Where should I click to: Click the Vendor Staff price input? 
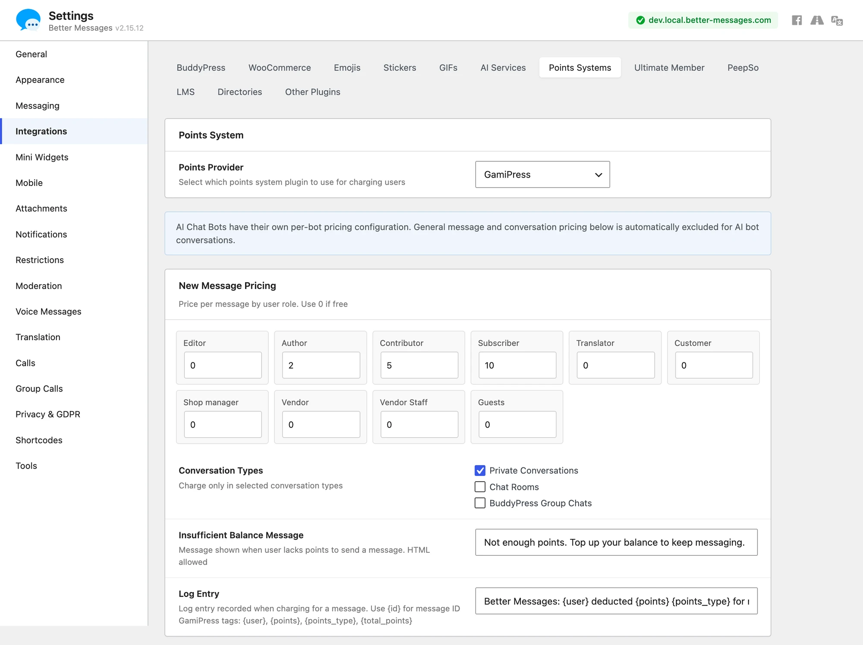click(x=419, y=424)
